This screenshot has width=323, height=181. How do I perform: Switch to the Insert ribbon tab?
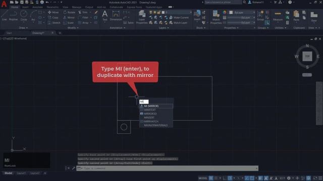tap(25, 7)
